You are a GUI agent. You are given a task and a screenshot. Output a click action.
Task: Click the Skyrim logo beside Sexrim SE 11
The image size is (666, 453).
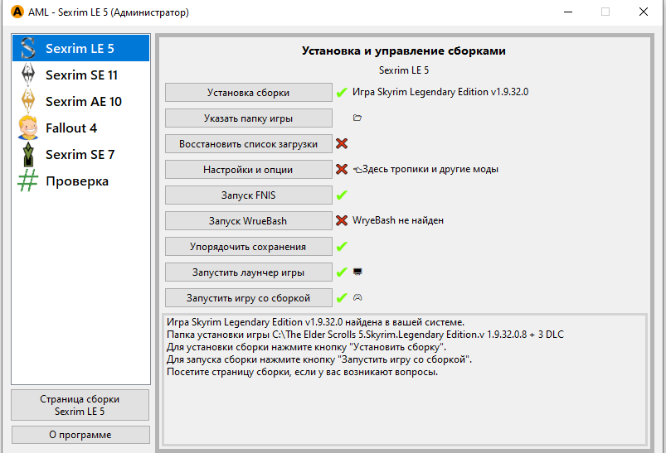click(x=28, y=75)
